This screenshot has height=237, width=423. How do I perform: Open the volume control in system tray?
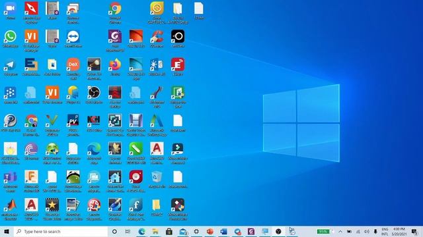(367, 231)
